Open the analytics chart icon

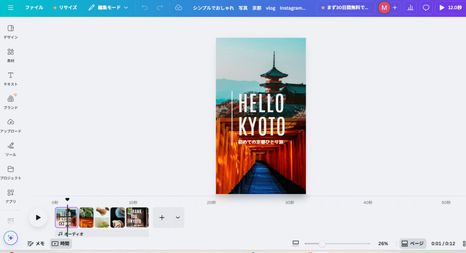410,8
